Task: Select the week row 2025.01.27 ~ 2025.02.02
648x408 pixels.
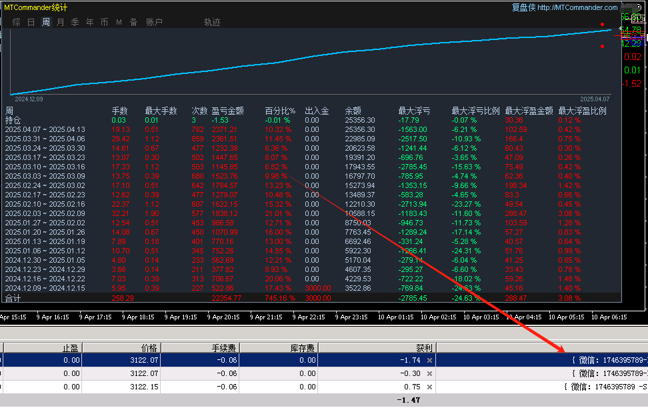Action: pos(311,223)
